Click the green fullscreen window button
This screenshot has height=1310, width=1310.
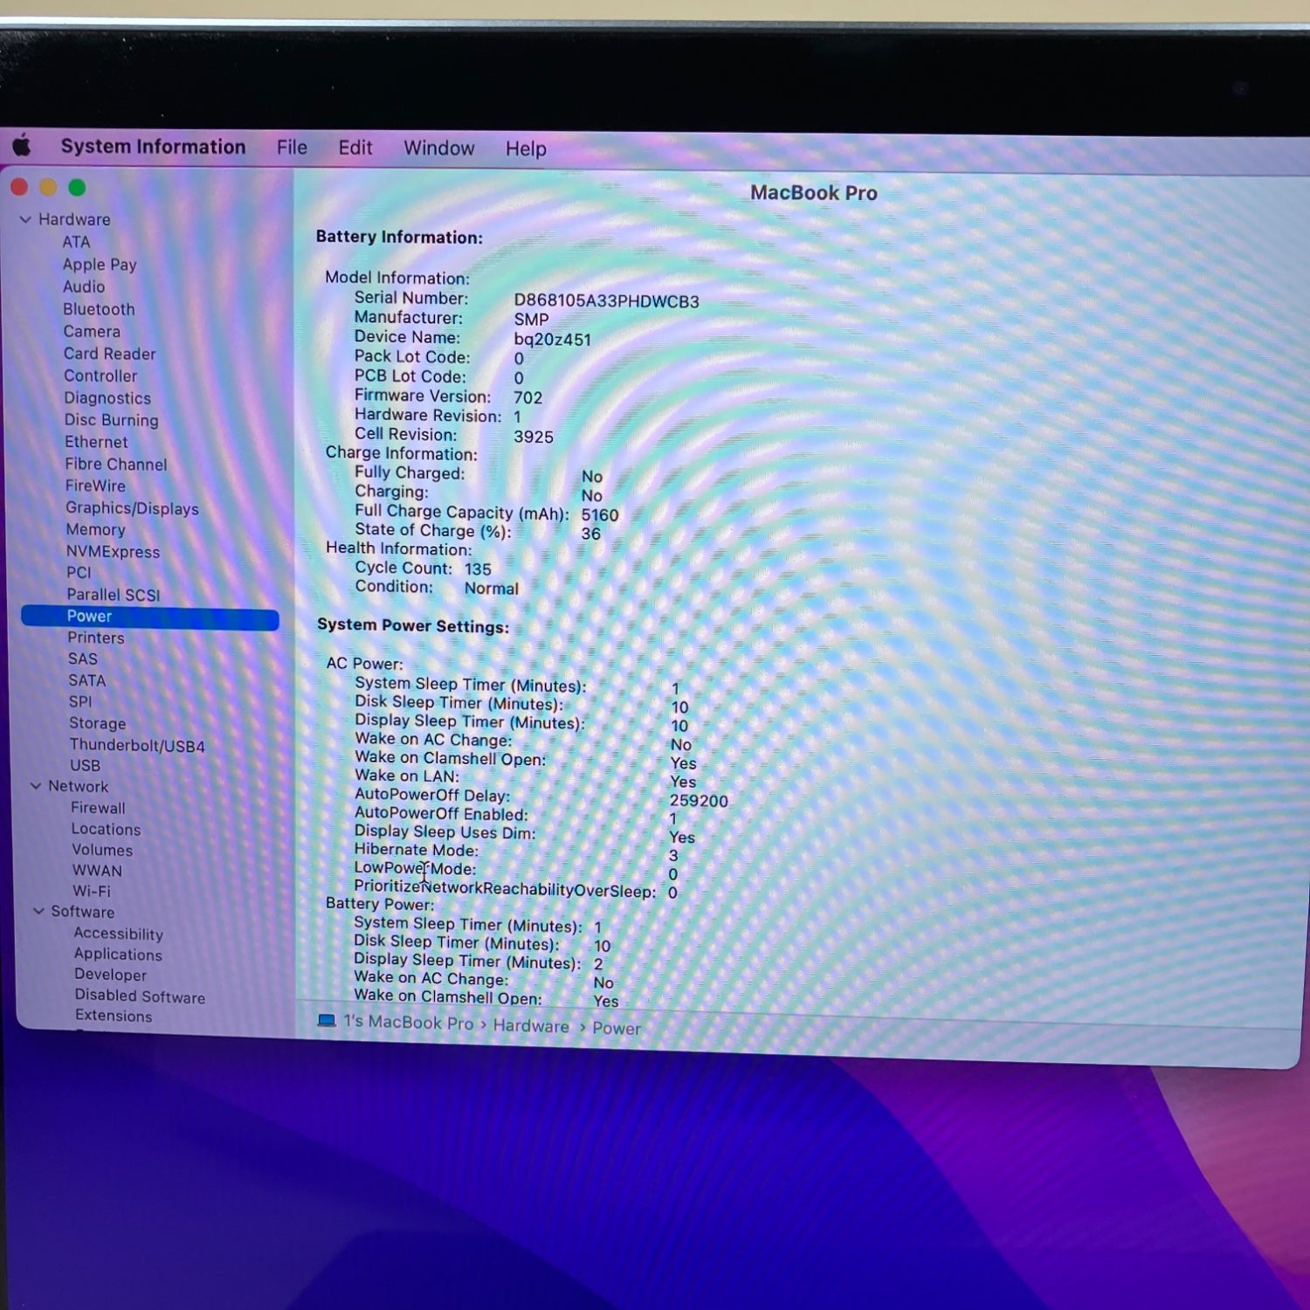point(77,188)
